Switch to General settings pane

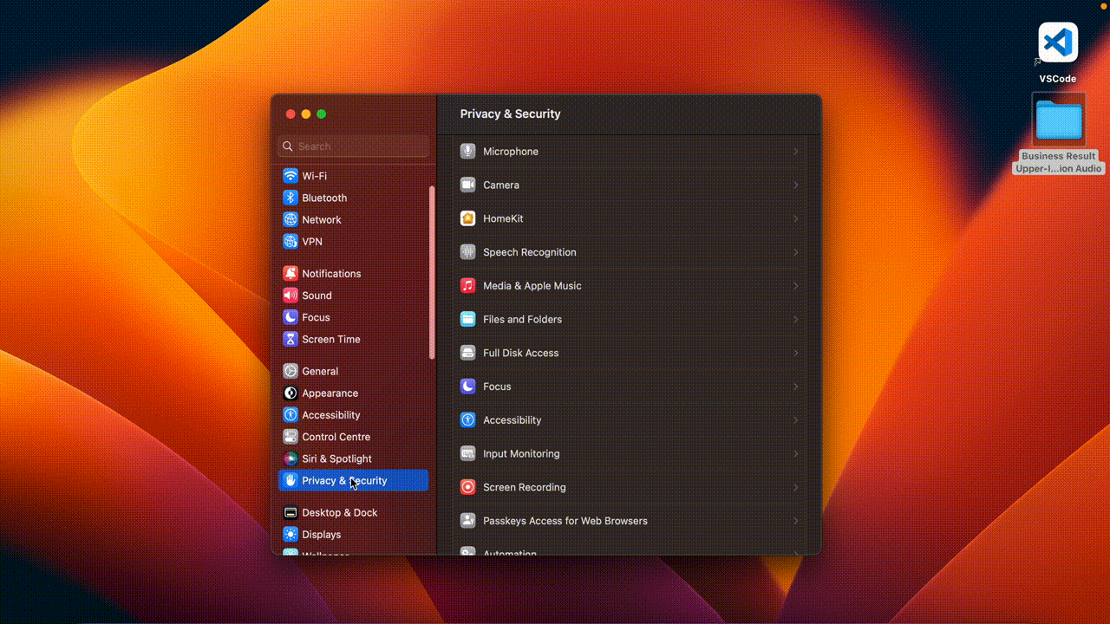[x=319, y=371]
